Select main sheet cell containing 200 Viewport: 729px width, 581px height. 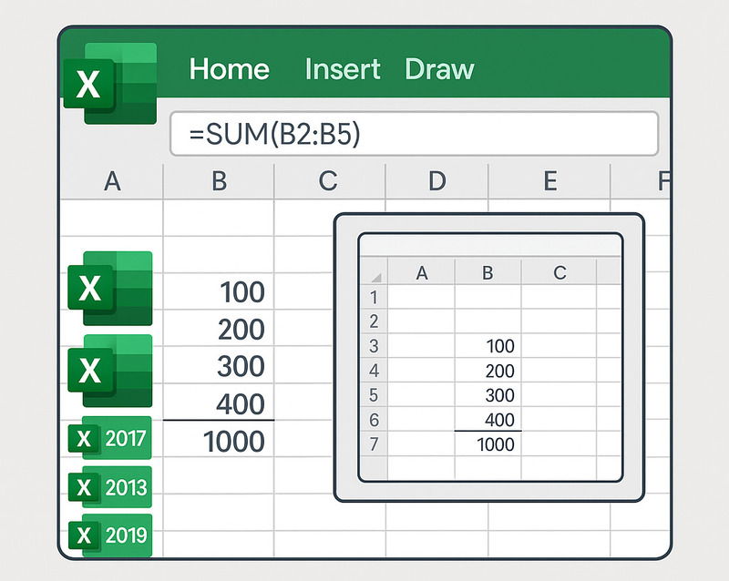(x=219, y=329)
